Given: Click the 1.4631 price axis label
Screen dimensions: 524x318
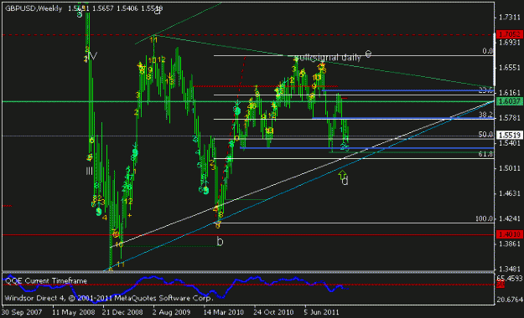Looking at the screenshot, I should (509, 193).
